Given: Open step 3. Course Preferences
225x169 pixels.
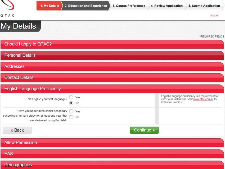Looking at the screenshot, I should pyautogui.click(x=129, y=6).
